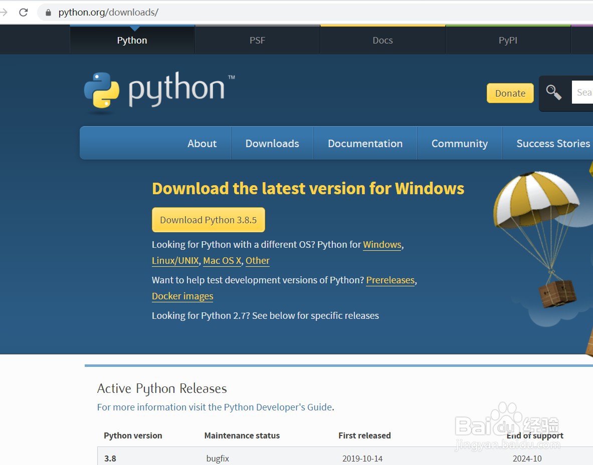This screenshot has width=593, height=465.
Task: Select the PSF top tab
Action: [x=257, y=40]
